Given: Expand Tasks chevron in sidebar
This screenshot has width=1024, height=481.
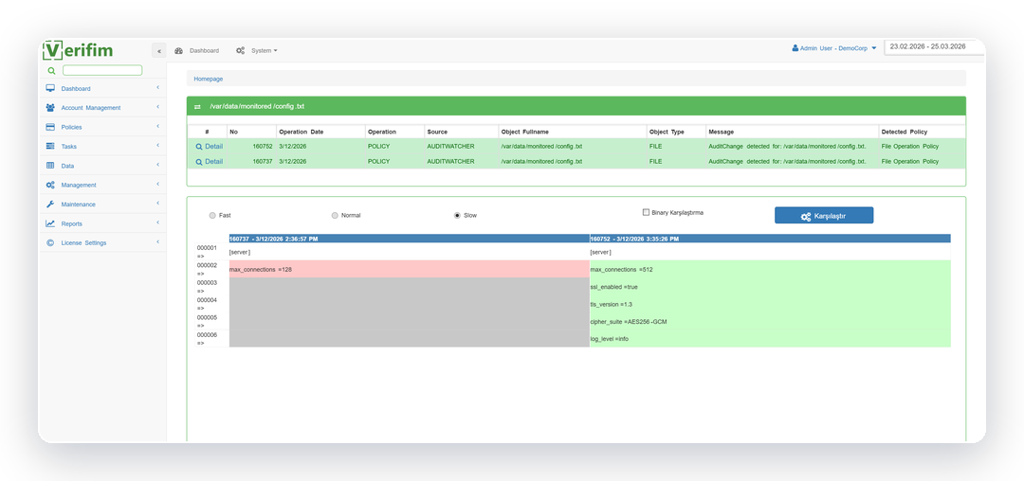Looking at the screenshot, I should [157, 146].
